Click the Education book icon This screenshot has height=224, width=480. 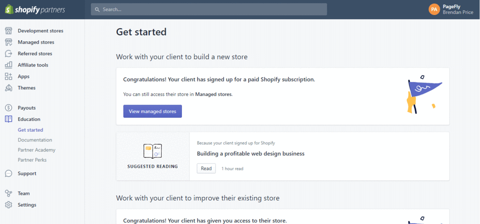8,119
